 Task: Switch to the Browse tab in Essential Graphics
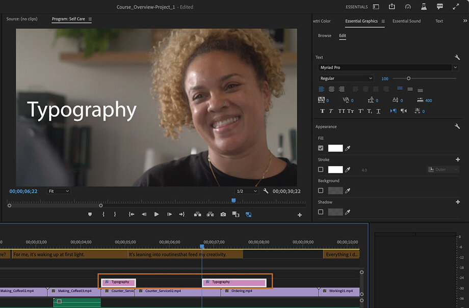[325, 36]
